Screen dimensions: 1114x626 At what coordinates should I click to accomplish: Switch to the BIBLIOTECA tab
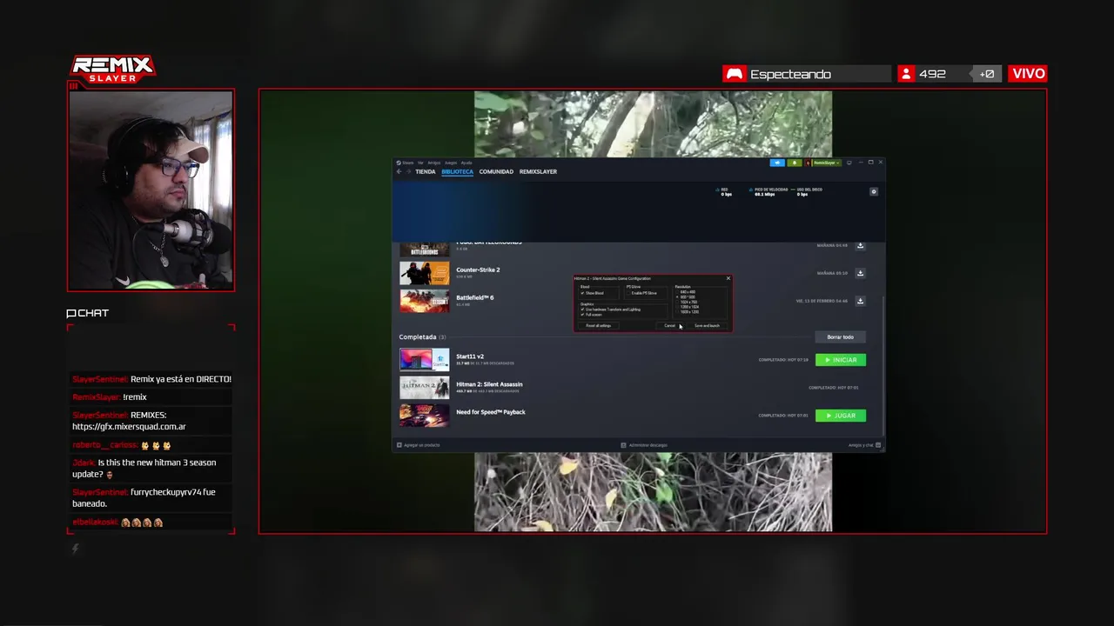point(457,171)
